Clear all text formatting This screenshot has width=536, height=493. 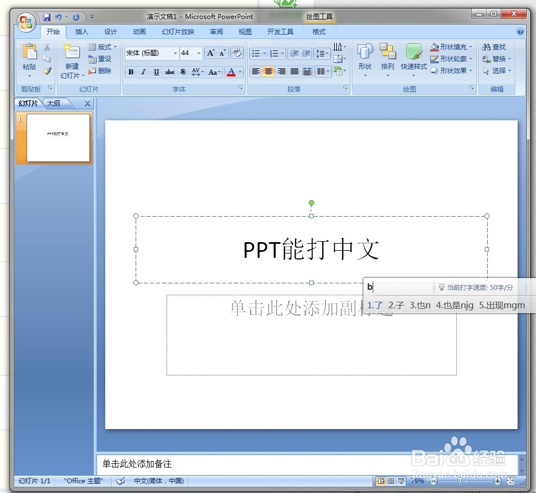237,53
